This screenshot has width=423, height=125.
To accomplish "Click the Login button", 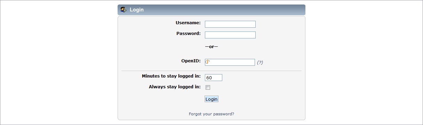I will coord(211,99).
